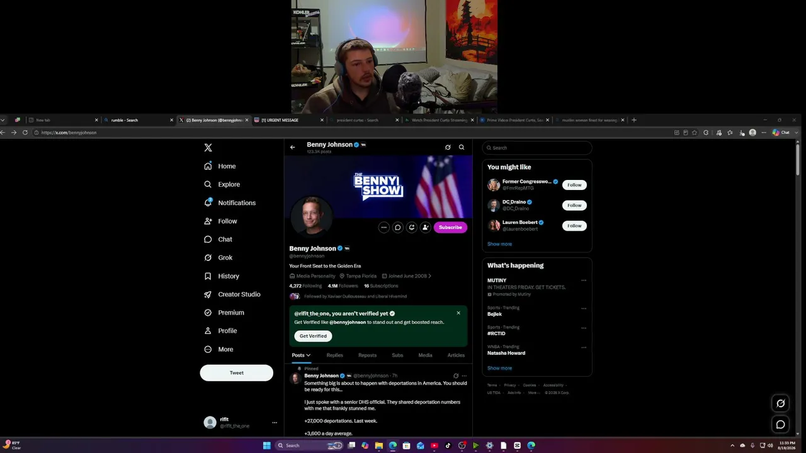Open the Premium page from the sidebar
This screenshot has height=453, width=806.
click(224, 312)
